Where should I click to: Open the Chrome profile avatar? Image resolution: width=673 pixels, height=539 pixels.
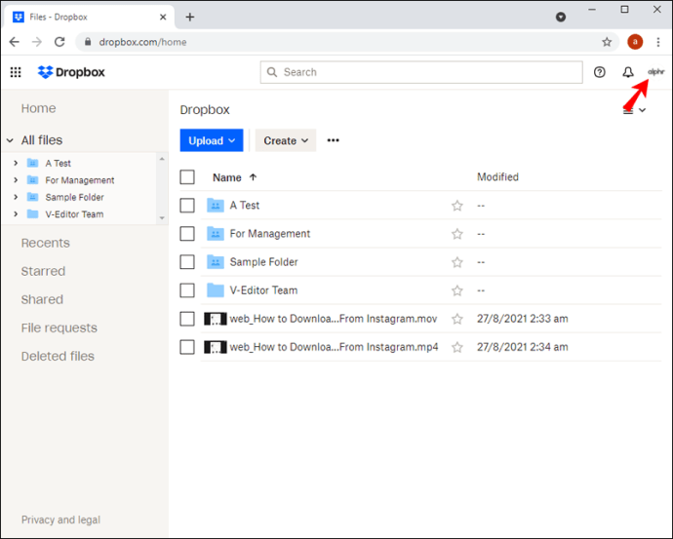[635, 42]
